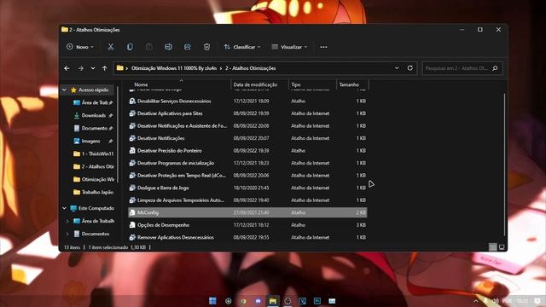Click the search magnifier icon
Viewport: 546px width, 307px height.
coord(495,68)
